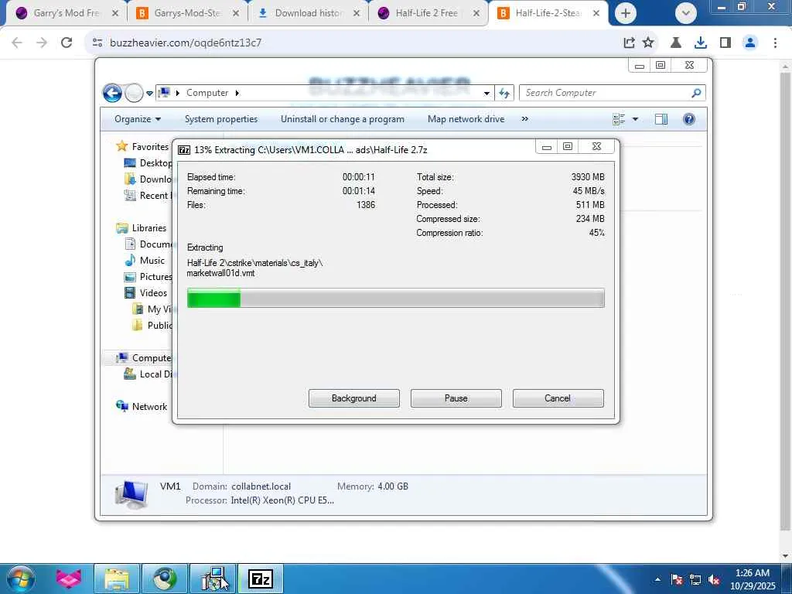Switch to Download history tab
This screenshot has width=792, height=594.
[x=308, y=13]
